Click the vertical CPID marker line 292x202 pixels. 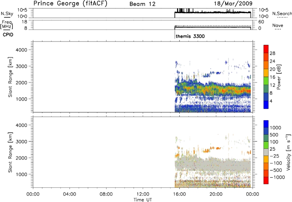[x=175, y=34]
